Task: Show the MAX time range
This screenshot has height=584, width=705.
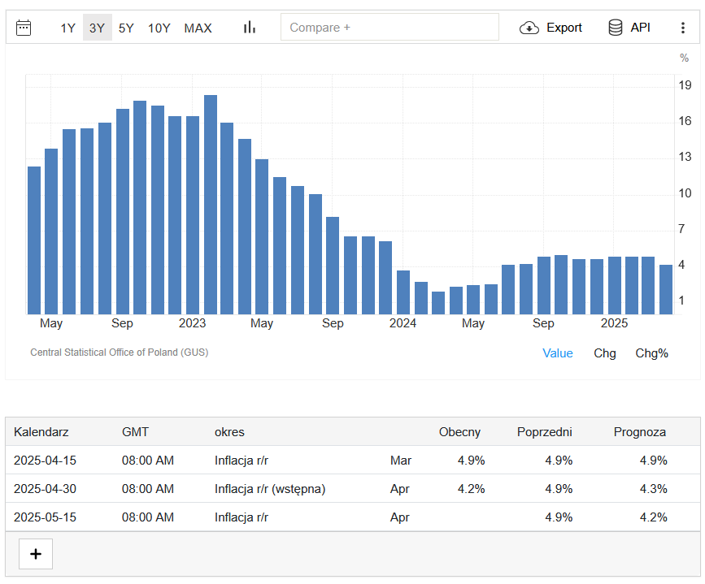Action: [x=198, y=28]
